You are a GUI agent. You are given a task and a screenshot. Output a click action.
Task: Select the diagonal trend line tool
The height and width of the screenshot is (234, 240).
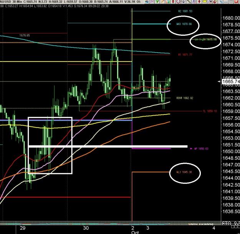(x=189, y=2)
